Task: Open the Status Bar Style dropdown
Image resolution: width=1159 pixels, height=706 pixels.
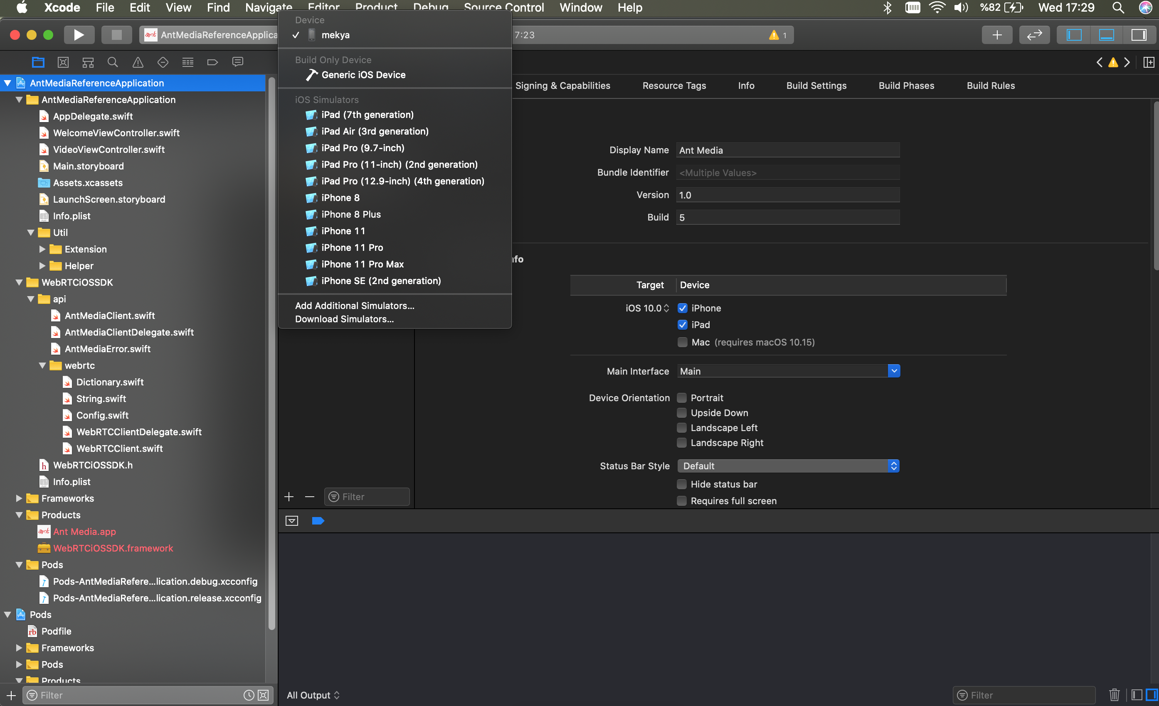Action: coord(788,466)
